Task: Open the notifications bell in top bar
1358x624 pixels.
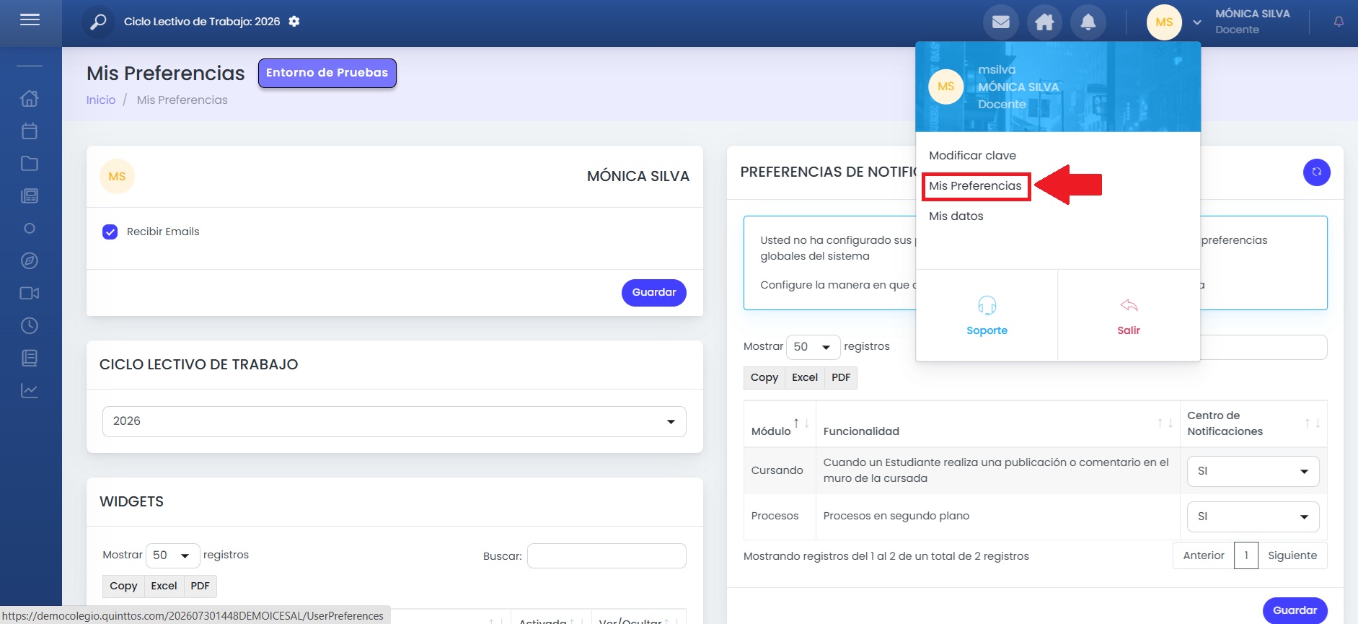Action: (x=1088, y=22)
